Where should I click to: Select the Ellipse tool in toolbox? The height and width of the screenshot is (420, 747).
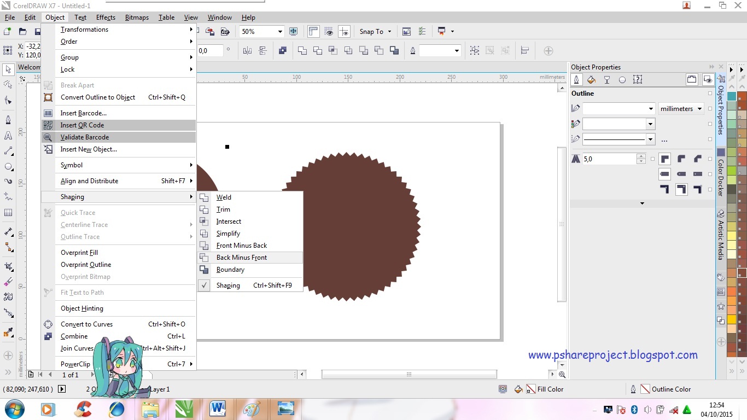(x=8, y=167)
